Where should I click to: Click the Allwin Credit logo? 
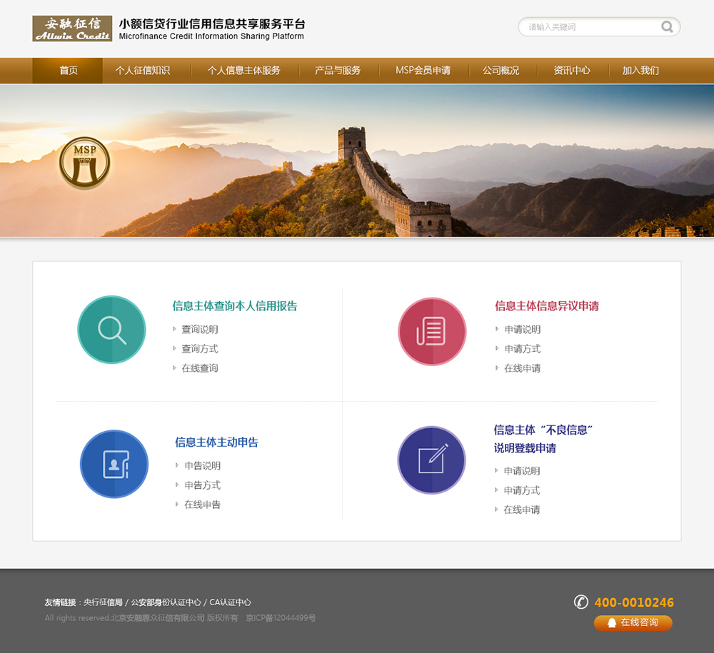(x=72, y=29)
